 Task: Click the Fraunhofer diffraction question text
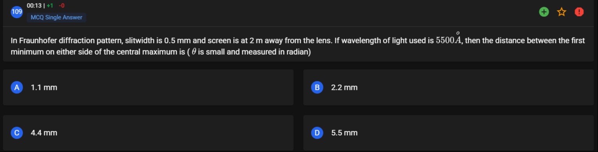(298, 46)
